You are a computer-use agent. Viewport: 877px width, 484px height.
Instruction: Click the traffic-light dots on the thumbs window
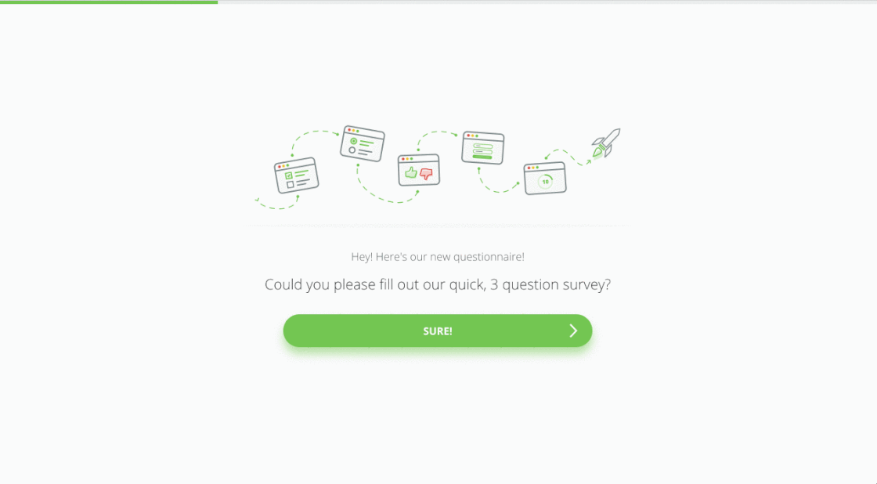point(407,159)
